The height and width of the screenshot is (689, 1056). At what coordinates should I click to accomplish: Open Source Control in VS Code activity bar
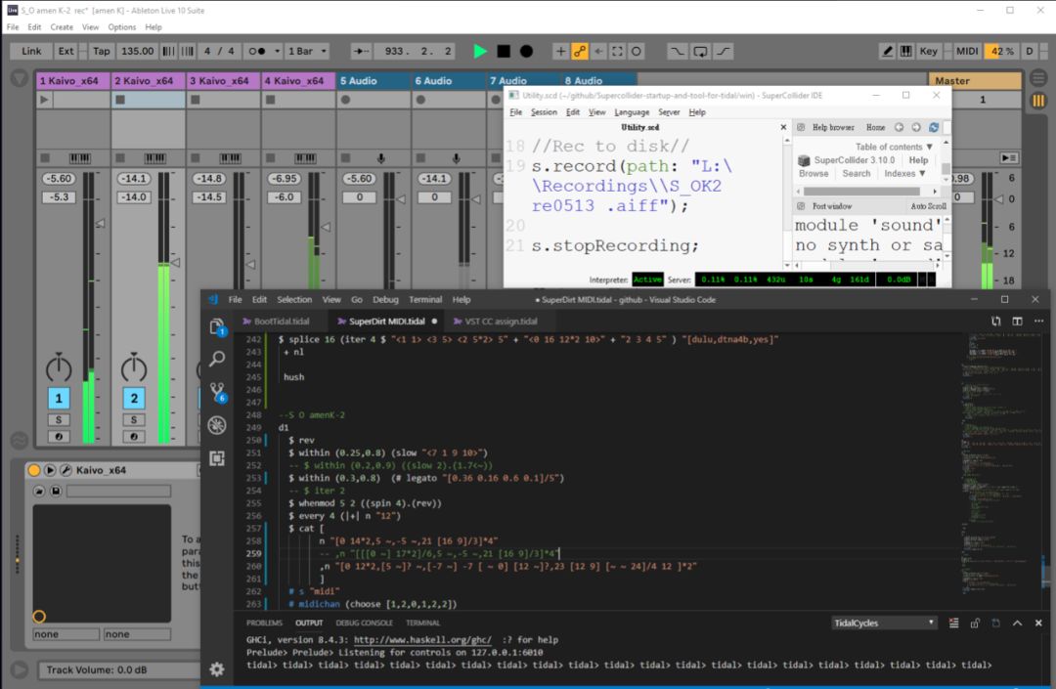click(x=217, y=392)
